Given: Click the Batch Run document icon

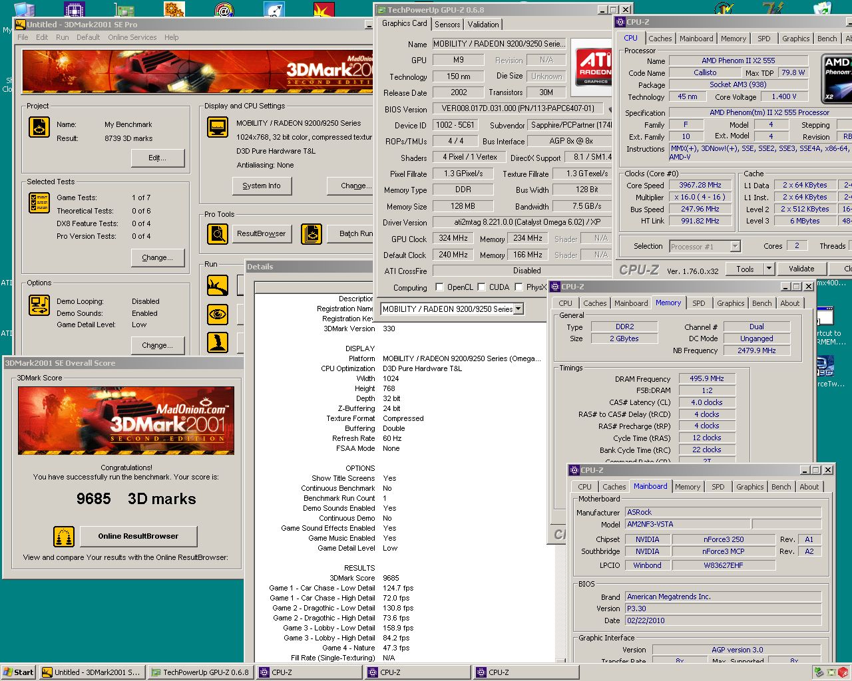Looking at the screenshot, I should (x=311, y=233).
